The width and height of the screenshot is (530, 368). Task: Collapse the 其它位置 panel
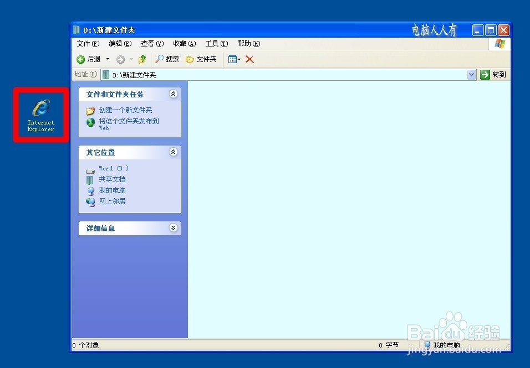pyautogui.click(x=173, y=152)
